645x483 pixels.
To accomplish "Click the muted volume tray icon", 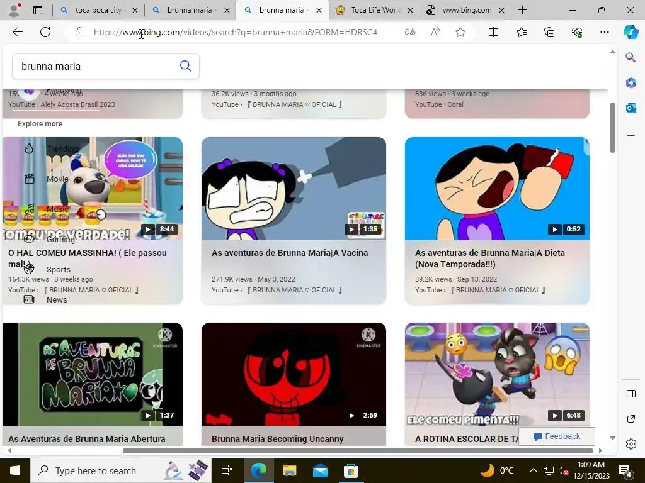I will click(x=562, y=470).
